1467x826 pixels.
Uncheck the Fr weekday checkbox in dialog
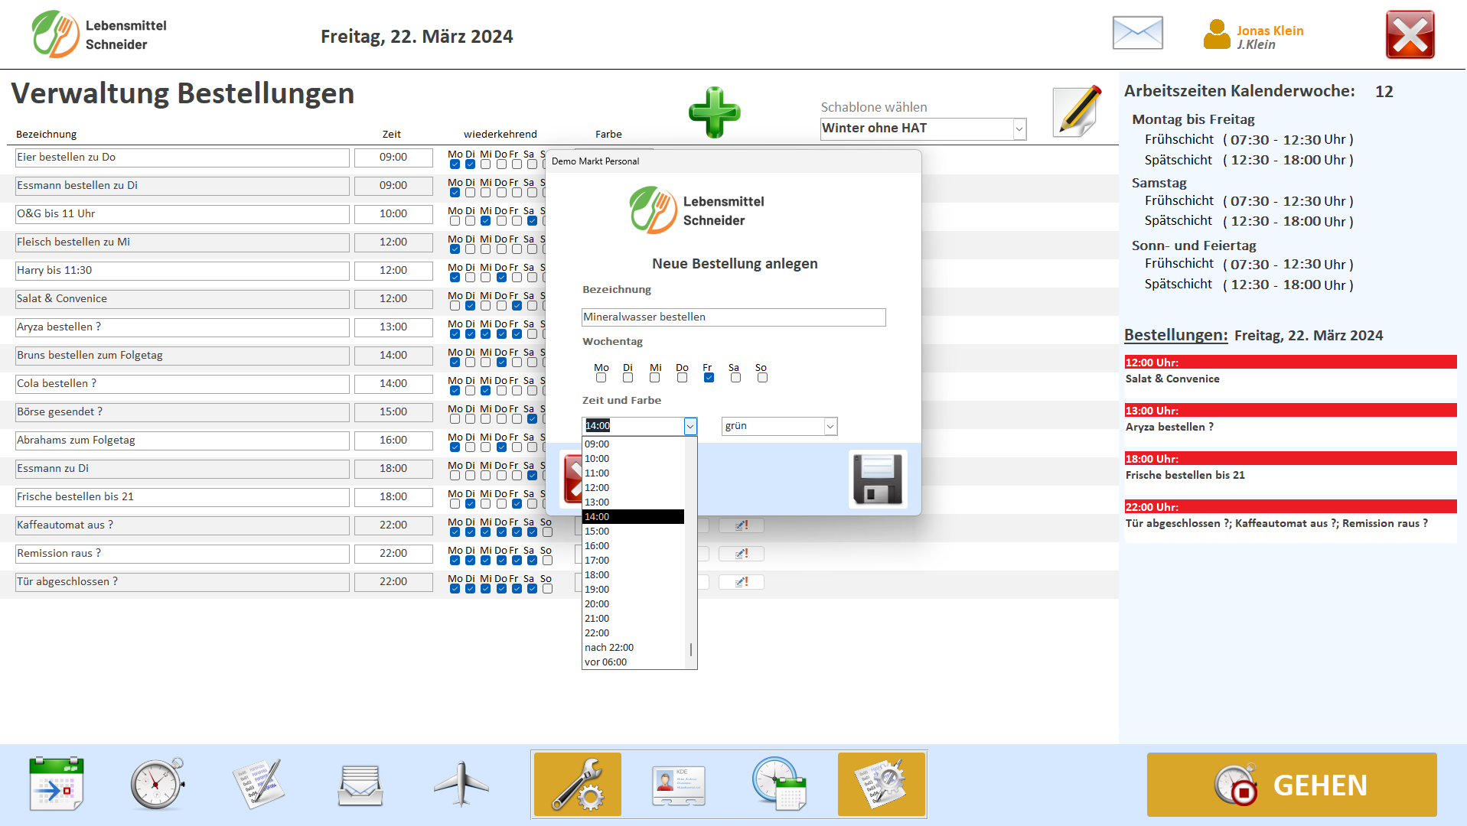pos(709,378)
